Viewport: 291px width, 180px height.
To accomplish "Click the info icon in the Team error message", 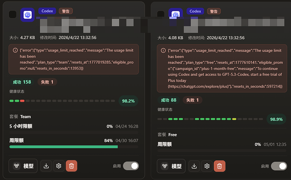I will click(x=15, y=50).
